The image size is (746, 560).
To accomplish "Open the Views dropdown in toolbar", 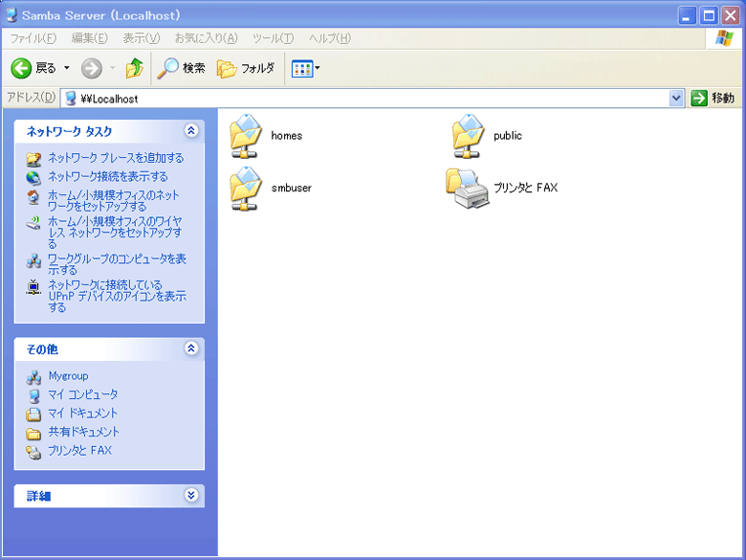I will click(x=306, y=68).
